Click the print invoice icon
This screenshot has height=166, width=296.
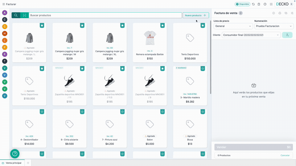tap(280, 13)
